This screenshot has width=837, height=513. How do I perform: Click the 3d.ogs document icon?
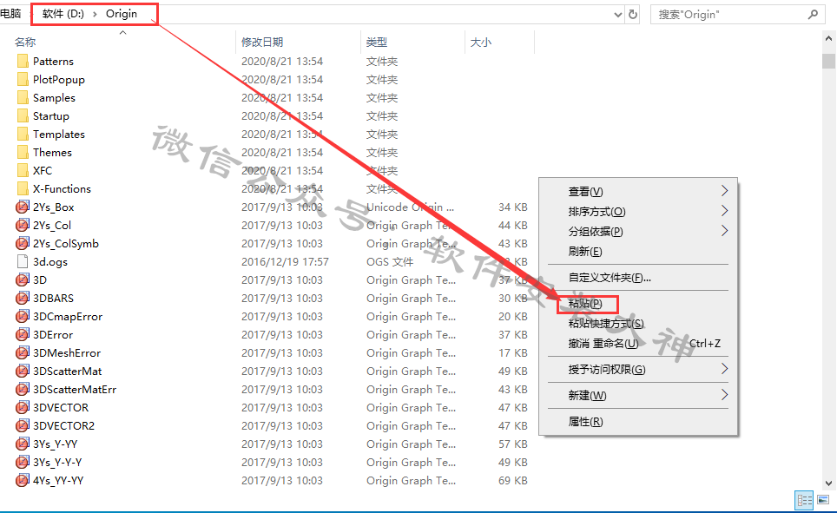click(23, 261)
